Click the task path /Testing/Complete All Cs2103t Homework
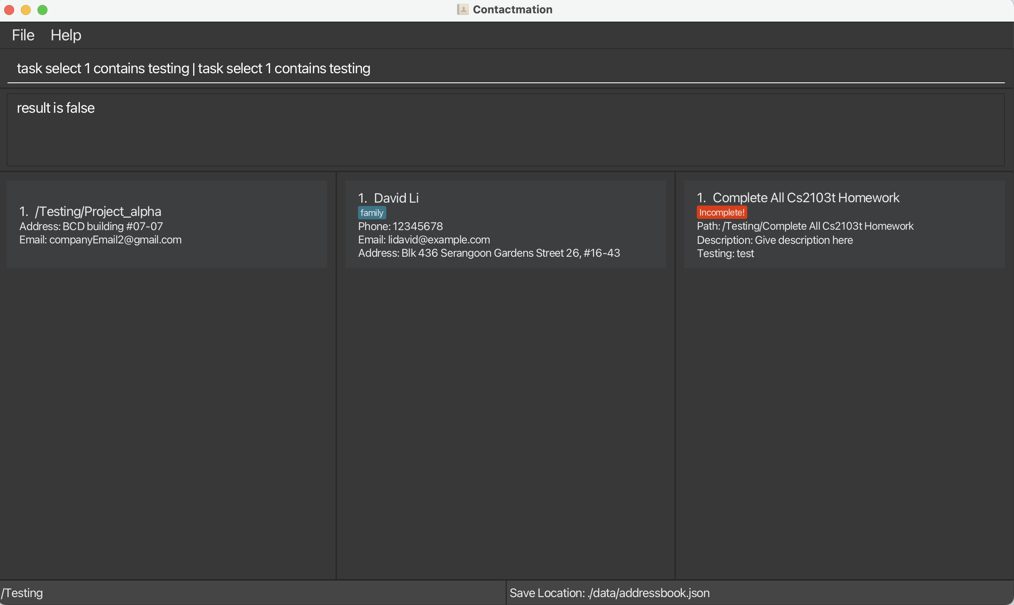The height and width of the screenshot is (605, 1014). [818, 226]
